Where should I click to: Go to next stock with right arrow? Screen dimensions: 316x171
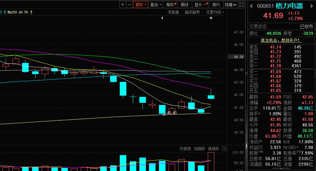pyautogui.click(x=312, y=6)
